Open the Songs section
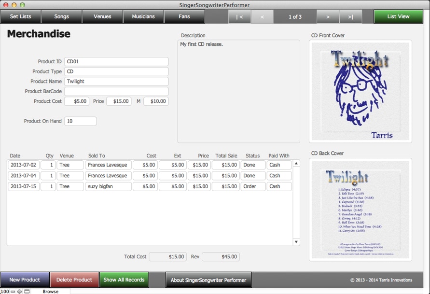 (x=61, y=16)
